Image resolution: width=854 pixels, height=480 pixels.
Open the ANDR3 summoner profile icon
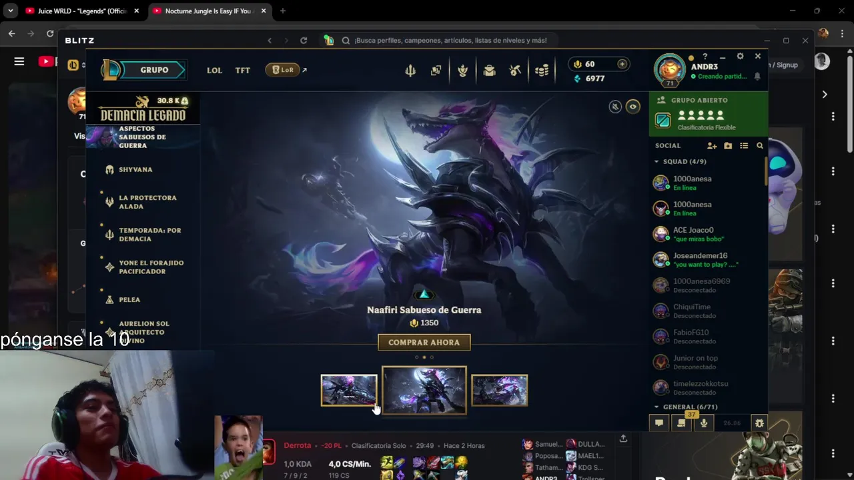point(669,69)
